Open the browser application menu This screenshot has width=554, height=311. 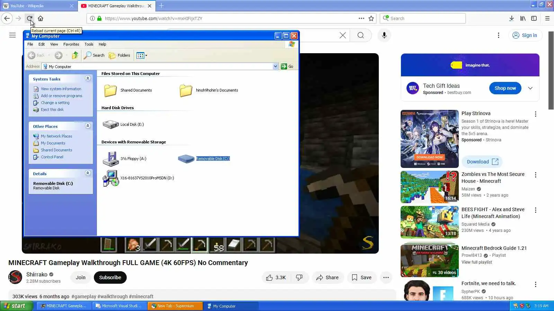[x=547, y=18]
